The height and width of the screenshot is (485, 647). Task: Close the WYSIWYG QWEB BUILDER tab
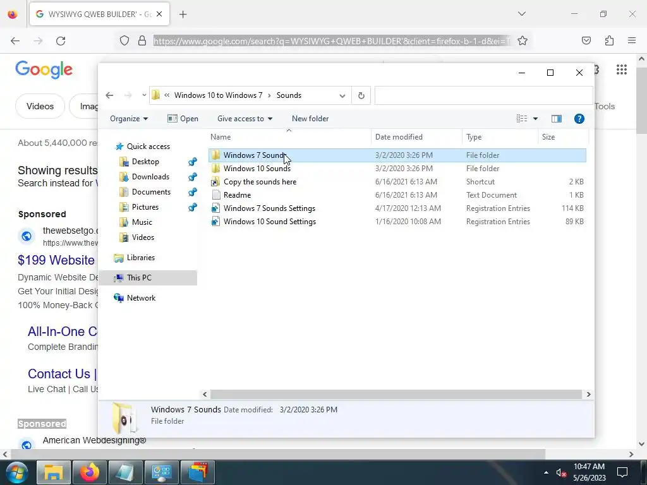pos(159,14)
